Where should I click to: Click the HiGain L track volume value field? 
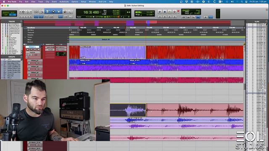click(61, 53)
